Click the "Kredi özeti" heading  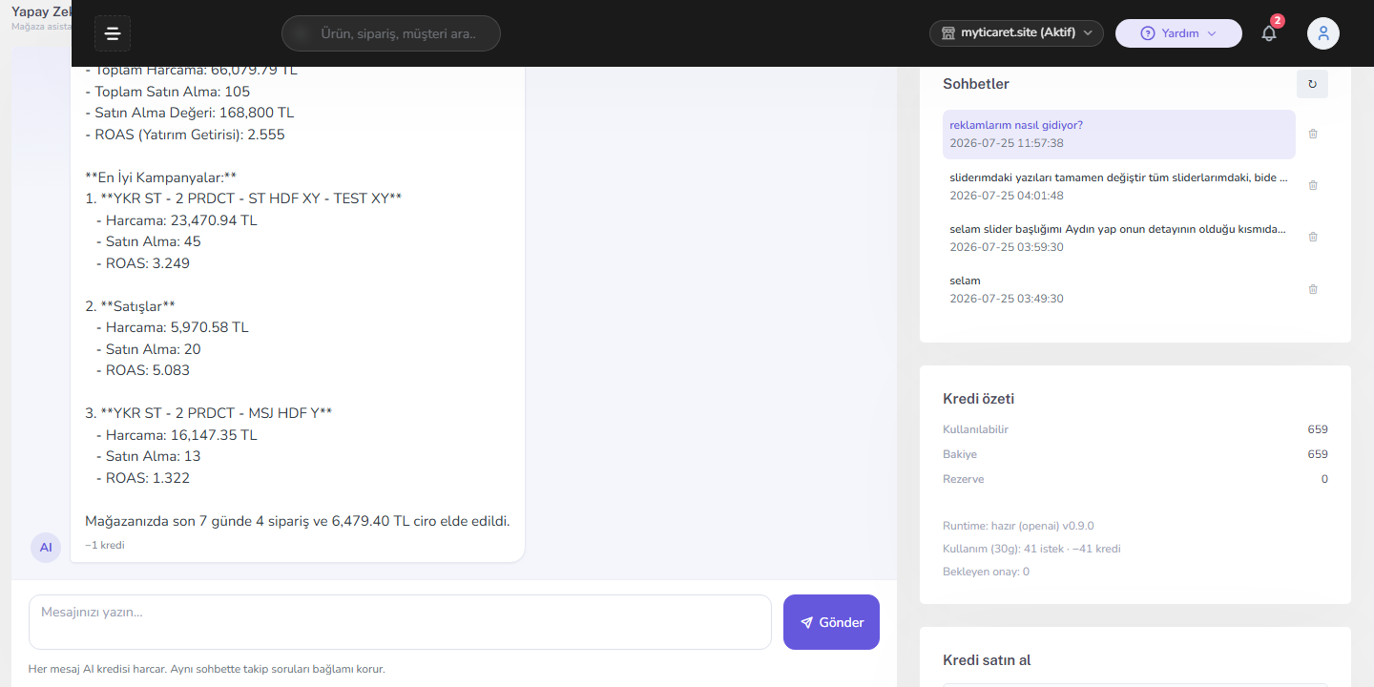click(x=978, y=399)
